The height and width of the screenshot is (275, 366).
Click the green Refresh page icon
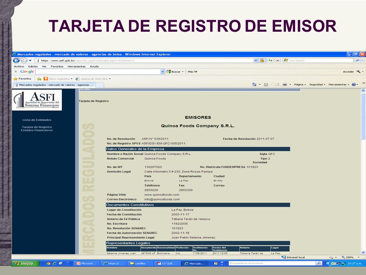coord(270,61)
